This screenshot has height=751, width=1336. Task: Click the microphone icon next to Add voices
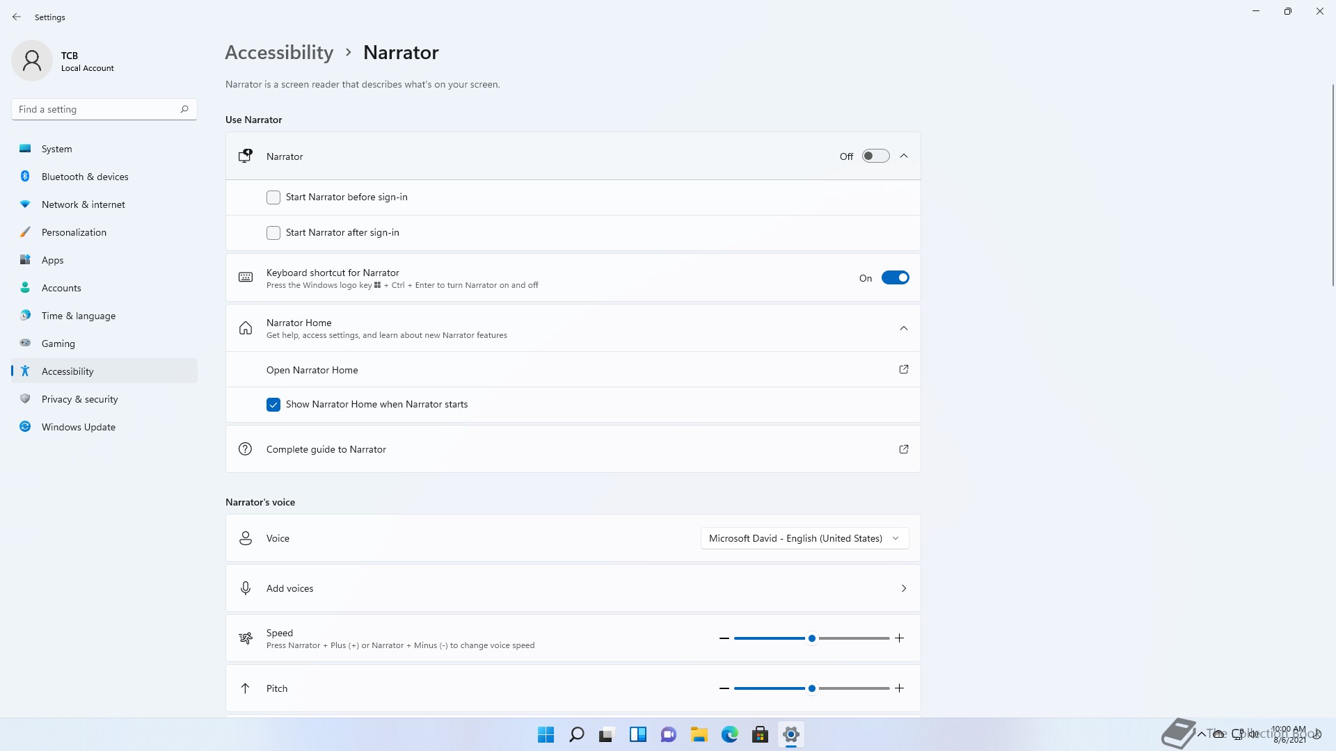[x=246, y=588]
